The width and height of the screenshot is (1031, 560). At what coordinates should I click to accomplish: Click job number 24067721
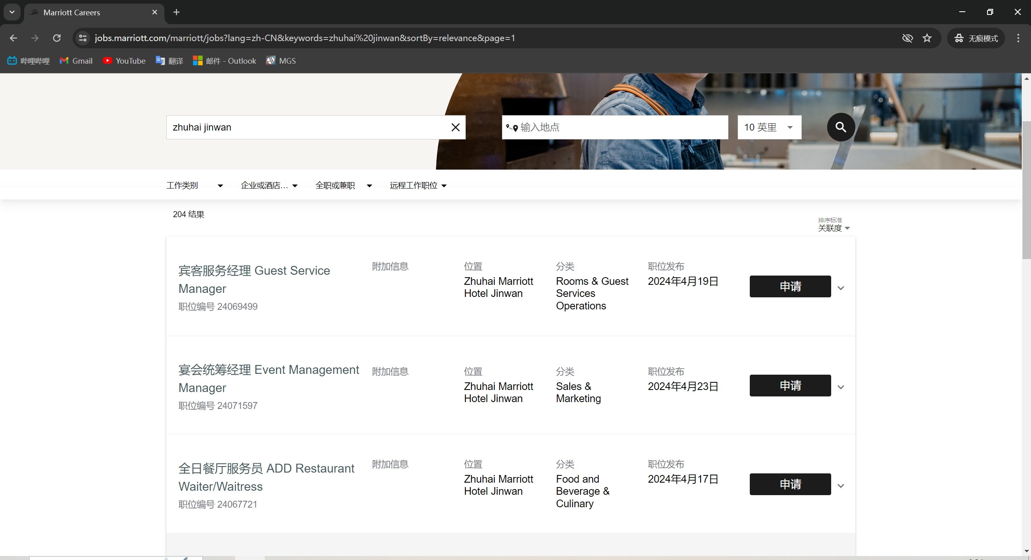coord(218,504)
